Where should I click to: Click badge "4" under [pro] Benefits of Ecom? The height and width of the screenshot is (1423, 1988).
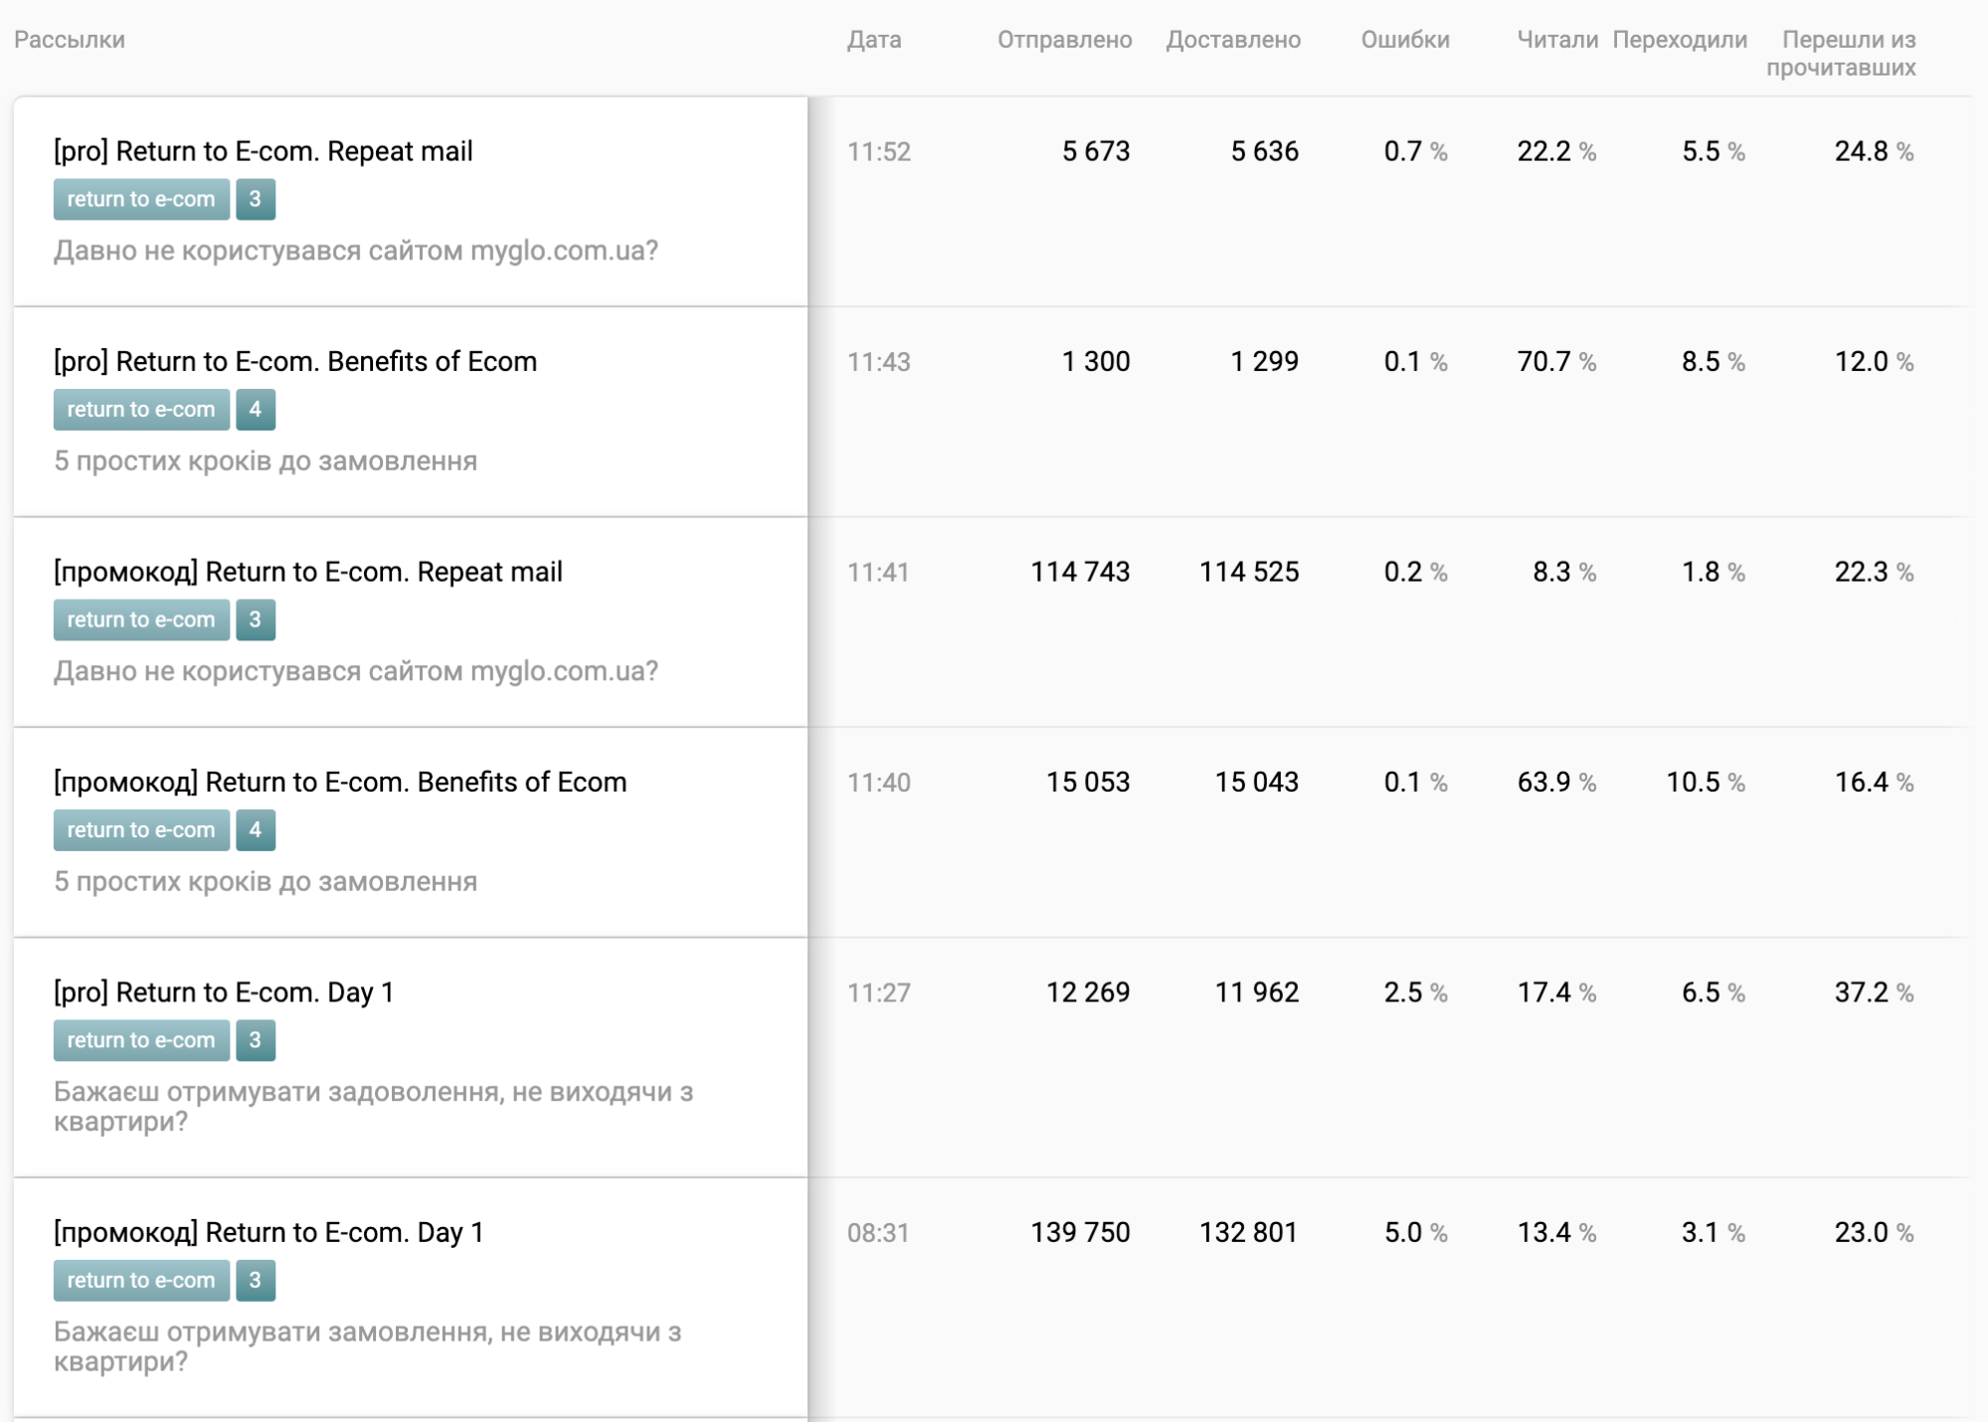256,410
